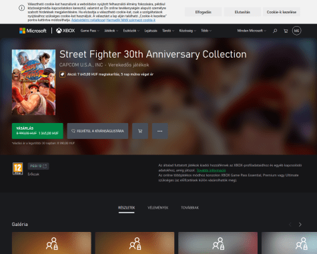The width and height of the screenshot is (317, 254).
Task: Open the shopping cart in header
Action: pyautogui.click(x=286, y=31)
